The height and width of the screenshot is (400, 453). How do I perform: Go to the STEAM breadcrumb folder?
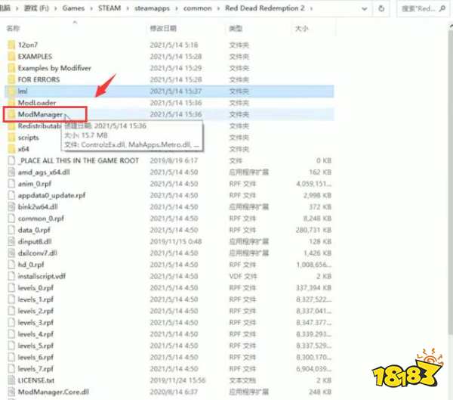(109, 8)
